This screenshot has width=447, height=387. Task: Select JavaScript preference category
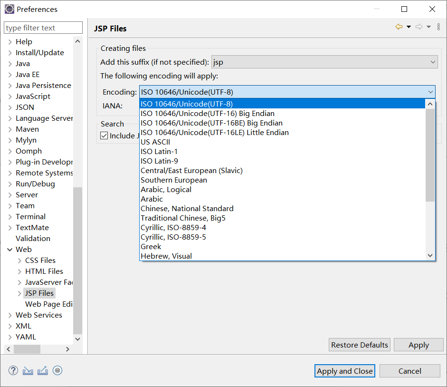[x=33, y=97]
